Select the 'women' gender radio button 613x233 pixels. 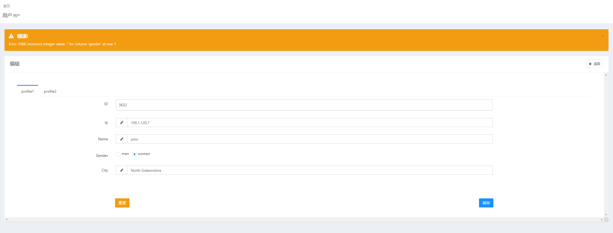135,154
